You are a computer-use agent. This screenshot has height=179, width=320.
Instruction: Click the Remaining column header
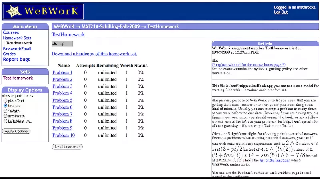107,66
